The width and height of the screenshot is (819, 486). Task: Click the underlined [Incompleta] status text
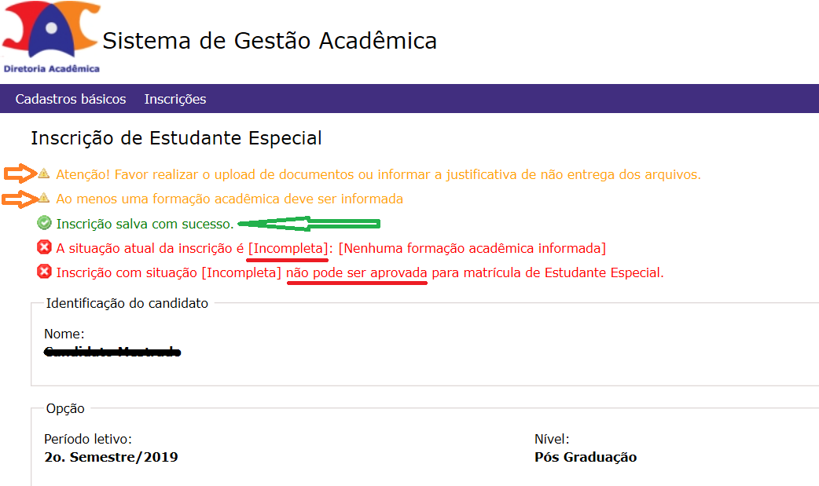(288, 248)
